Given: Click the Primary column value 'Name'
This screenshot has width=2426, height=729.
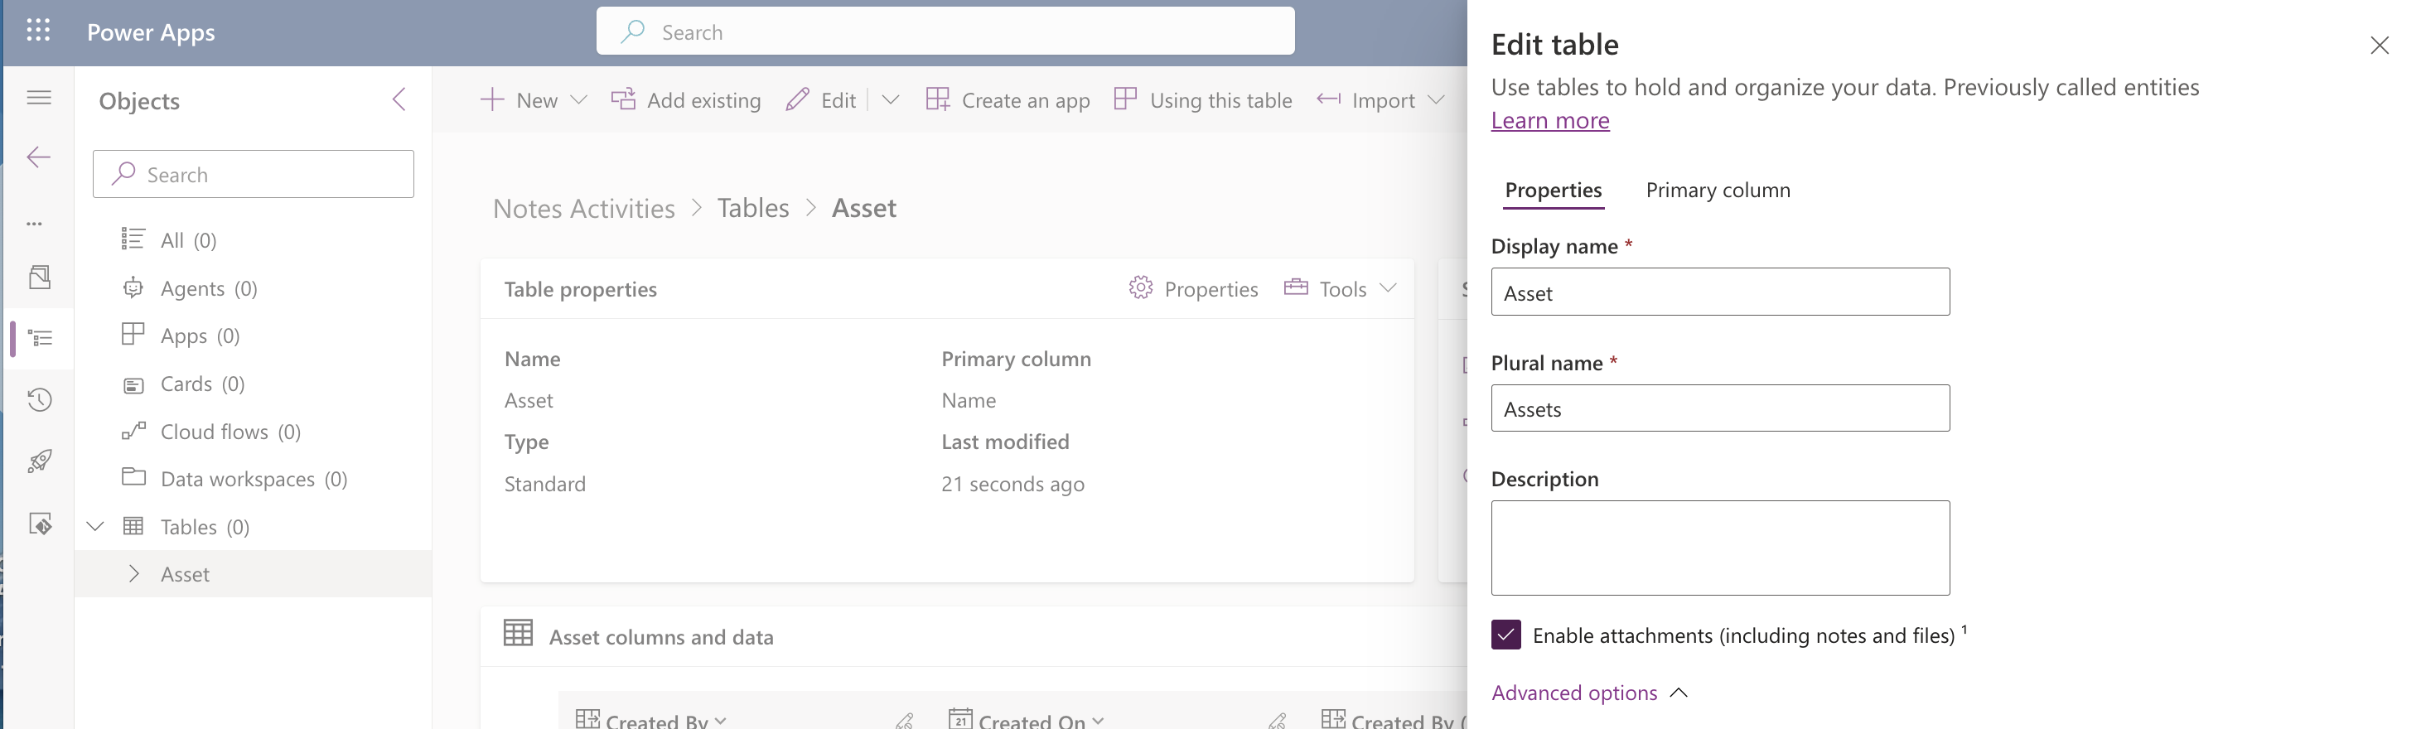Looking at the screenshot, I should click(x=968, y=400).
